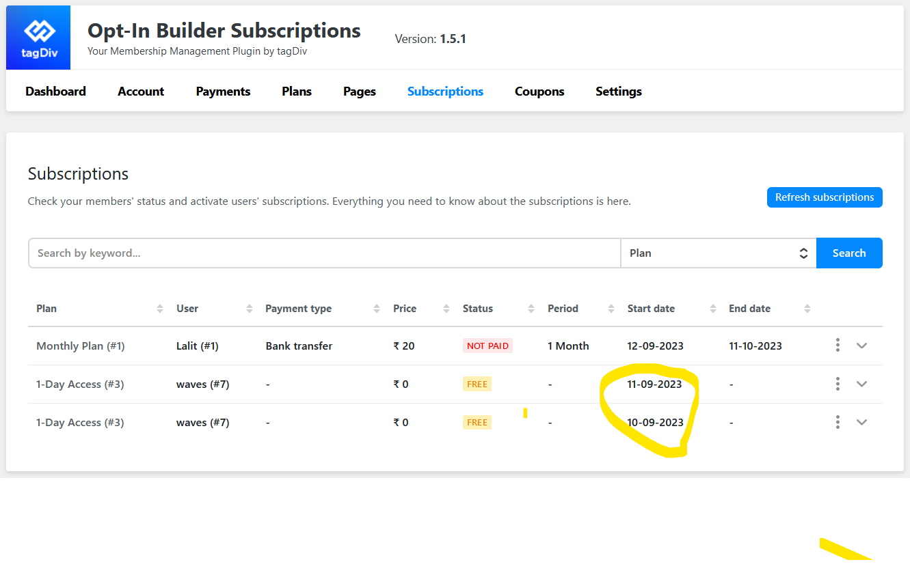Viewport: 910px width, 575px height.
Task: Open three-dot menu for 10-09-2023 subscription row
Action: pos(838,422)
